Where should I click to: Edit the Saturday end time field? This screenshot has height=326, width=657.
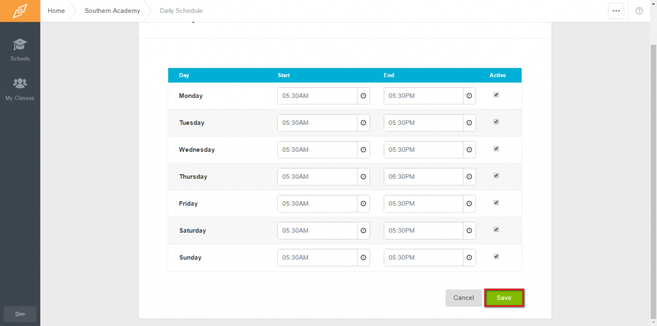(x=423, y=230)
